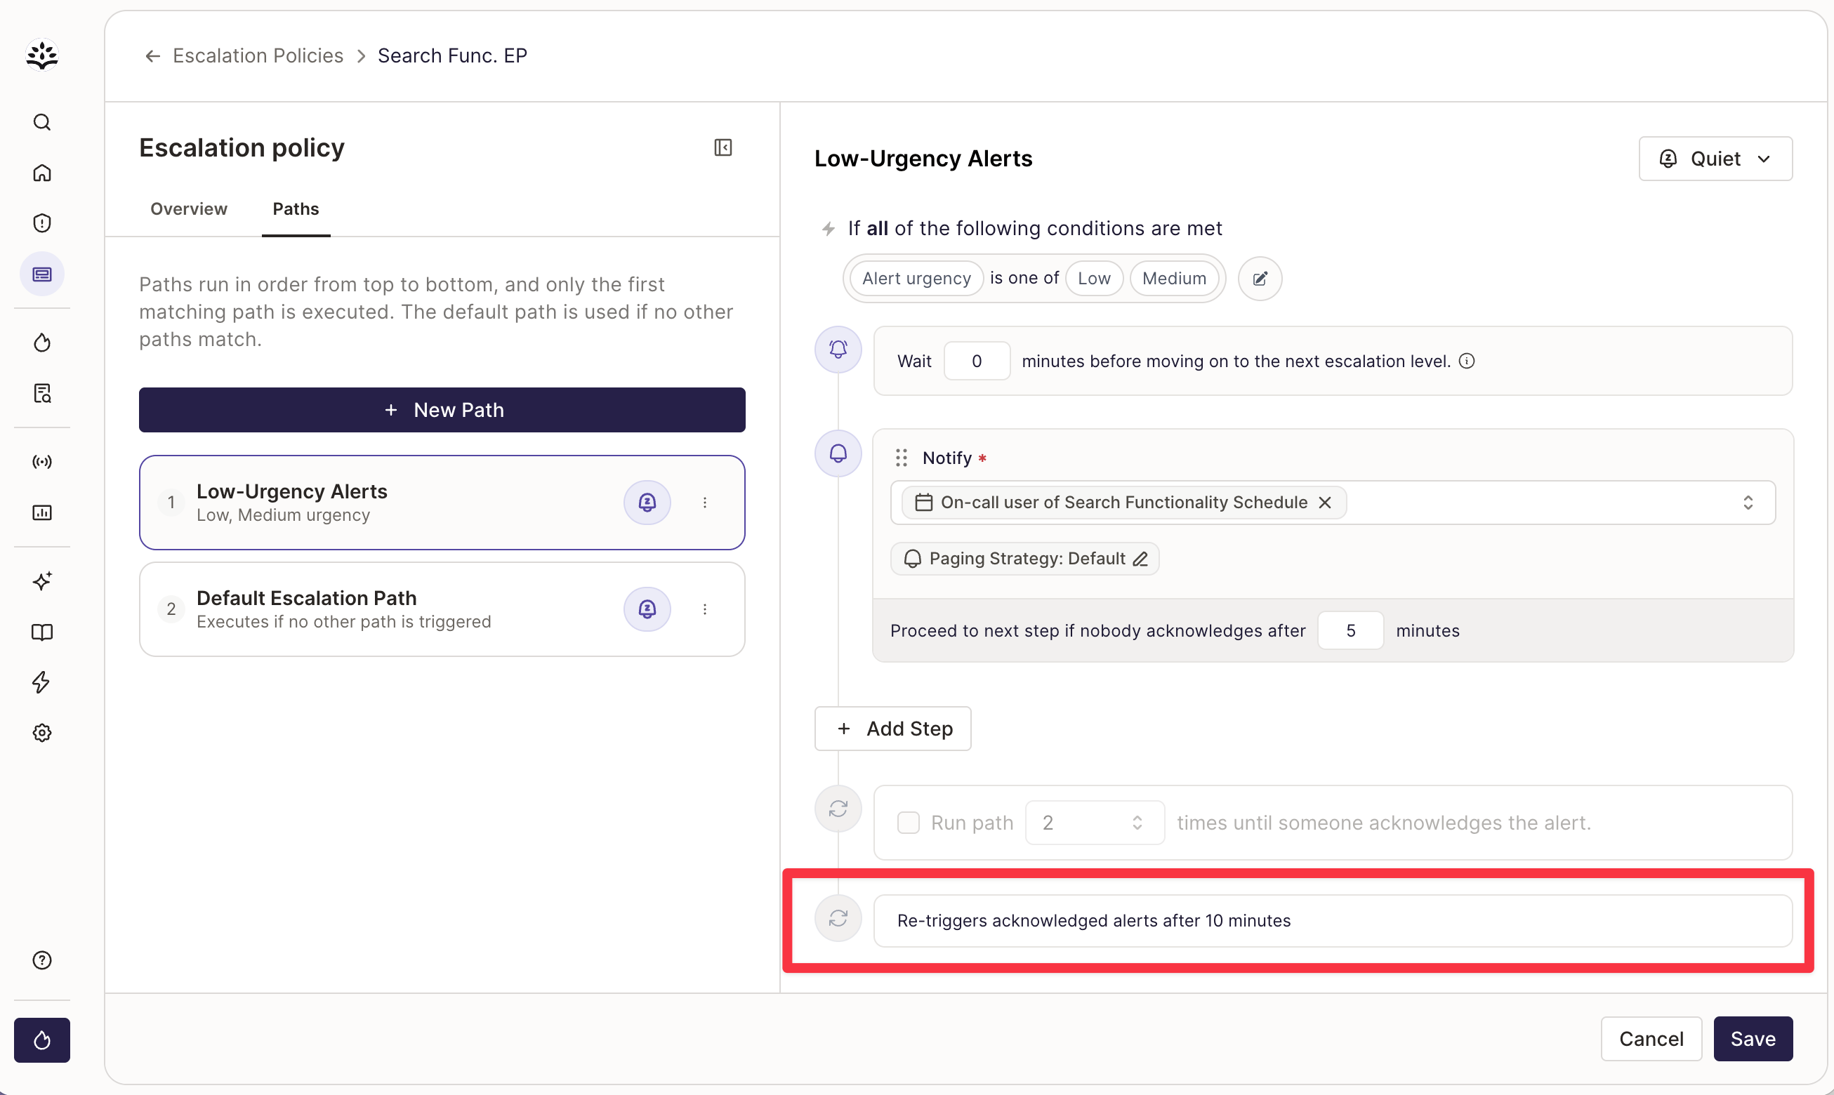Save the escalation policy

1753,1039
